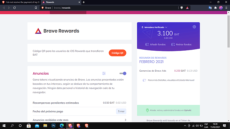Open the extensions puzzle icon
230x129 pixels.
coord(215,8)
